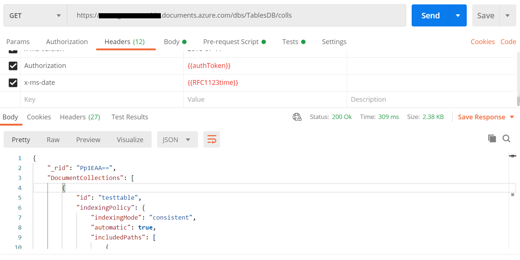The height and width of the screenshot is (260, 520).
Task: Click the blue Send button
Action: coord(431,15)
